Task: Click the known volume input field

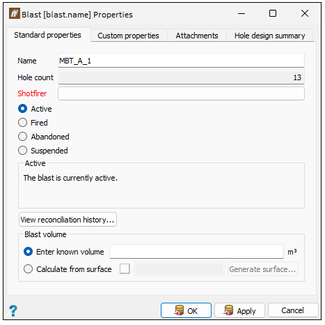Action: click(196, 252)
